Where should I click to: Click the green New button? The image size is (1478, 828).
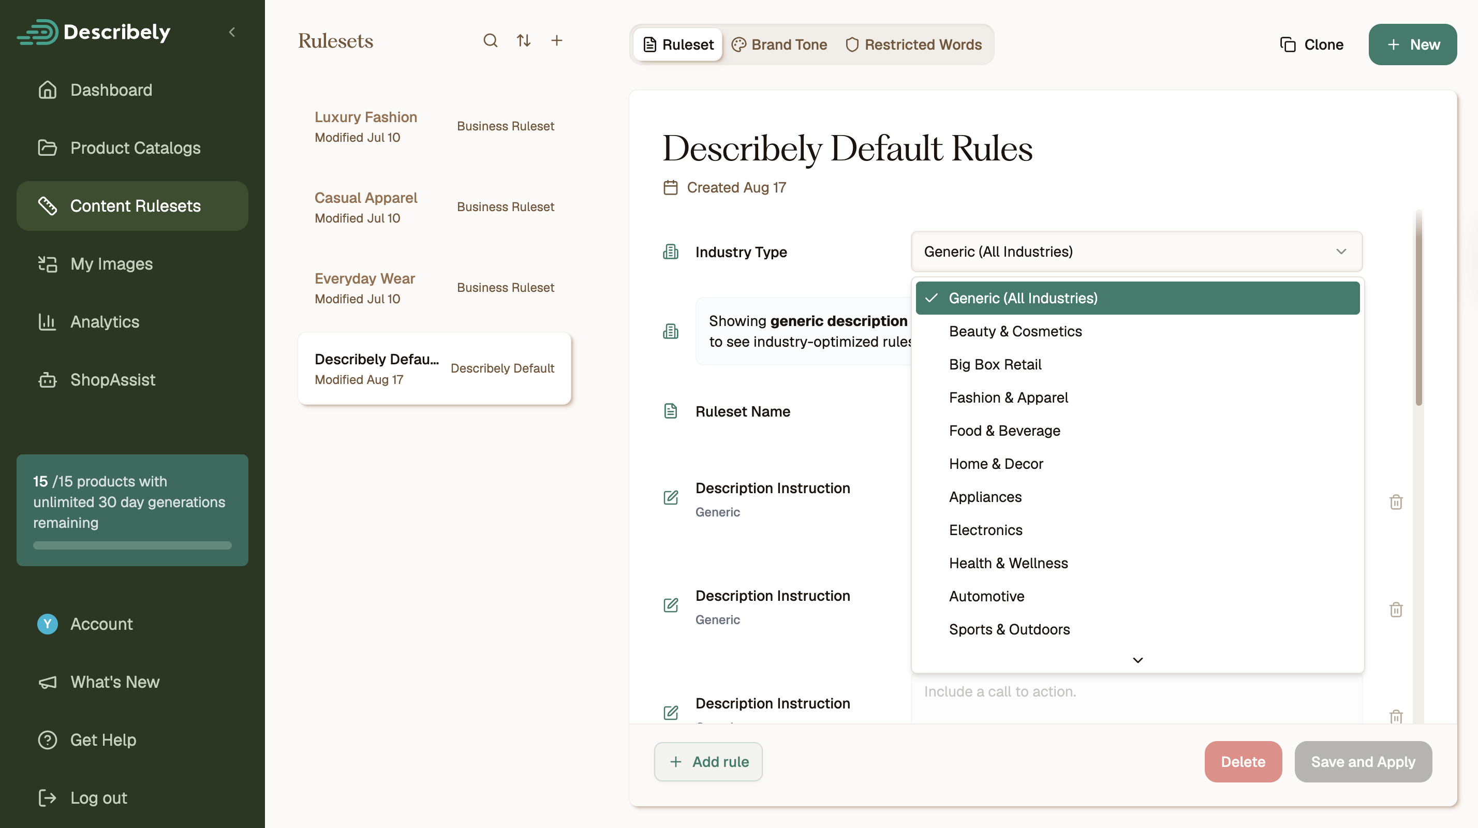tap(1413, 45)
